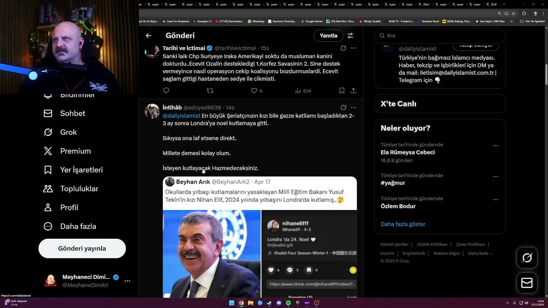Open Çerez Politikası footer link
Image resolution: width=548 pixels, height=308 pixels.
pos(471,245)
